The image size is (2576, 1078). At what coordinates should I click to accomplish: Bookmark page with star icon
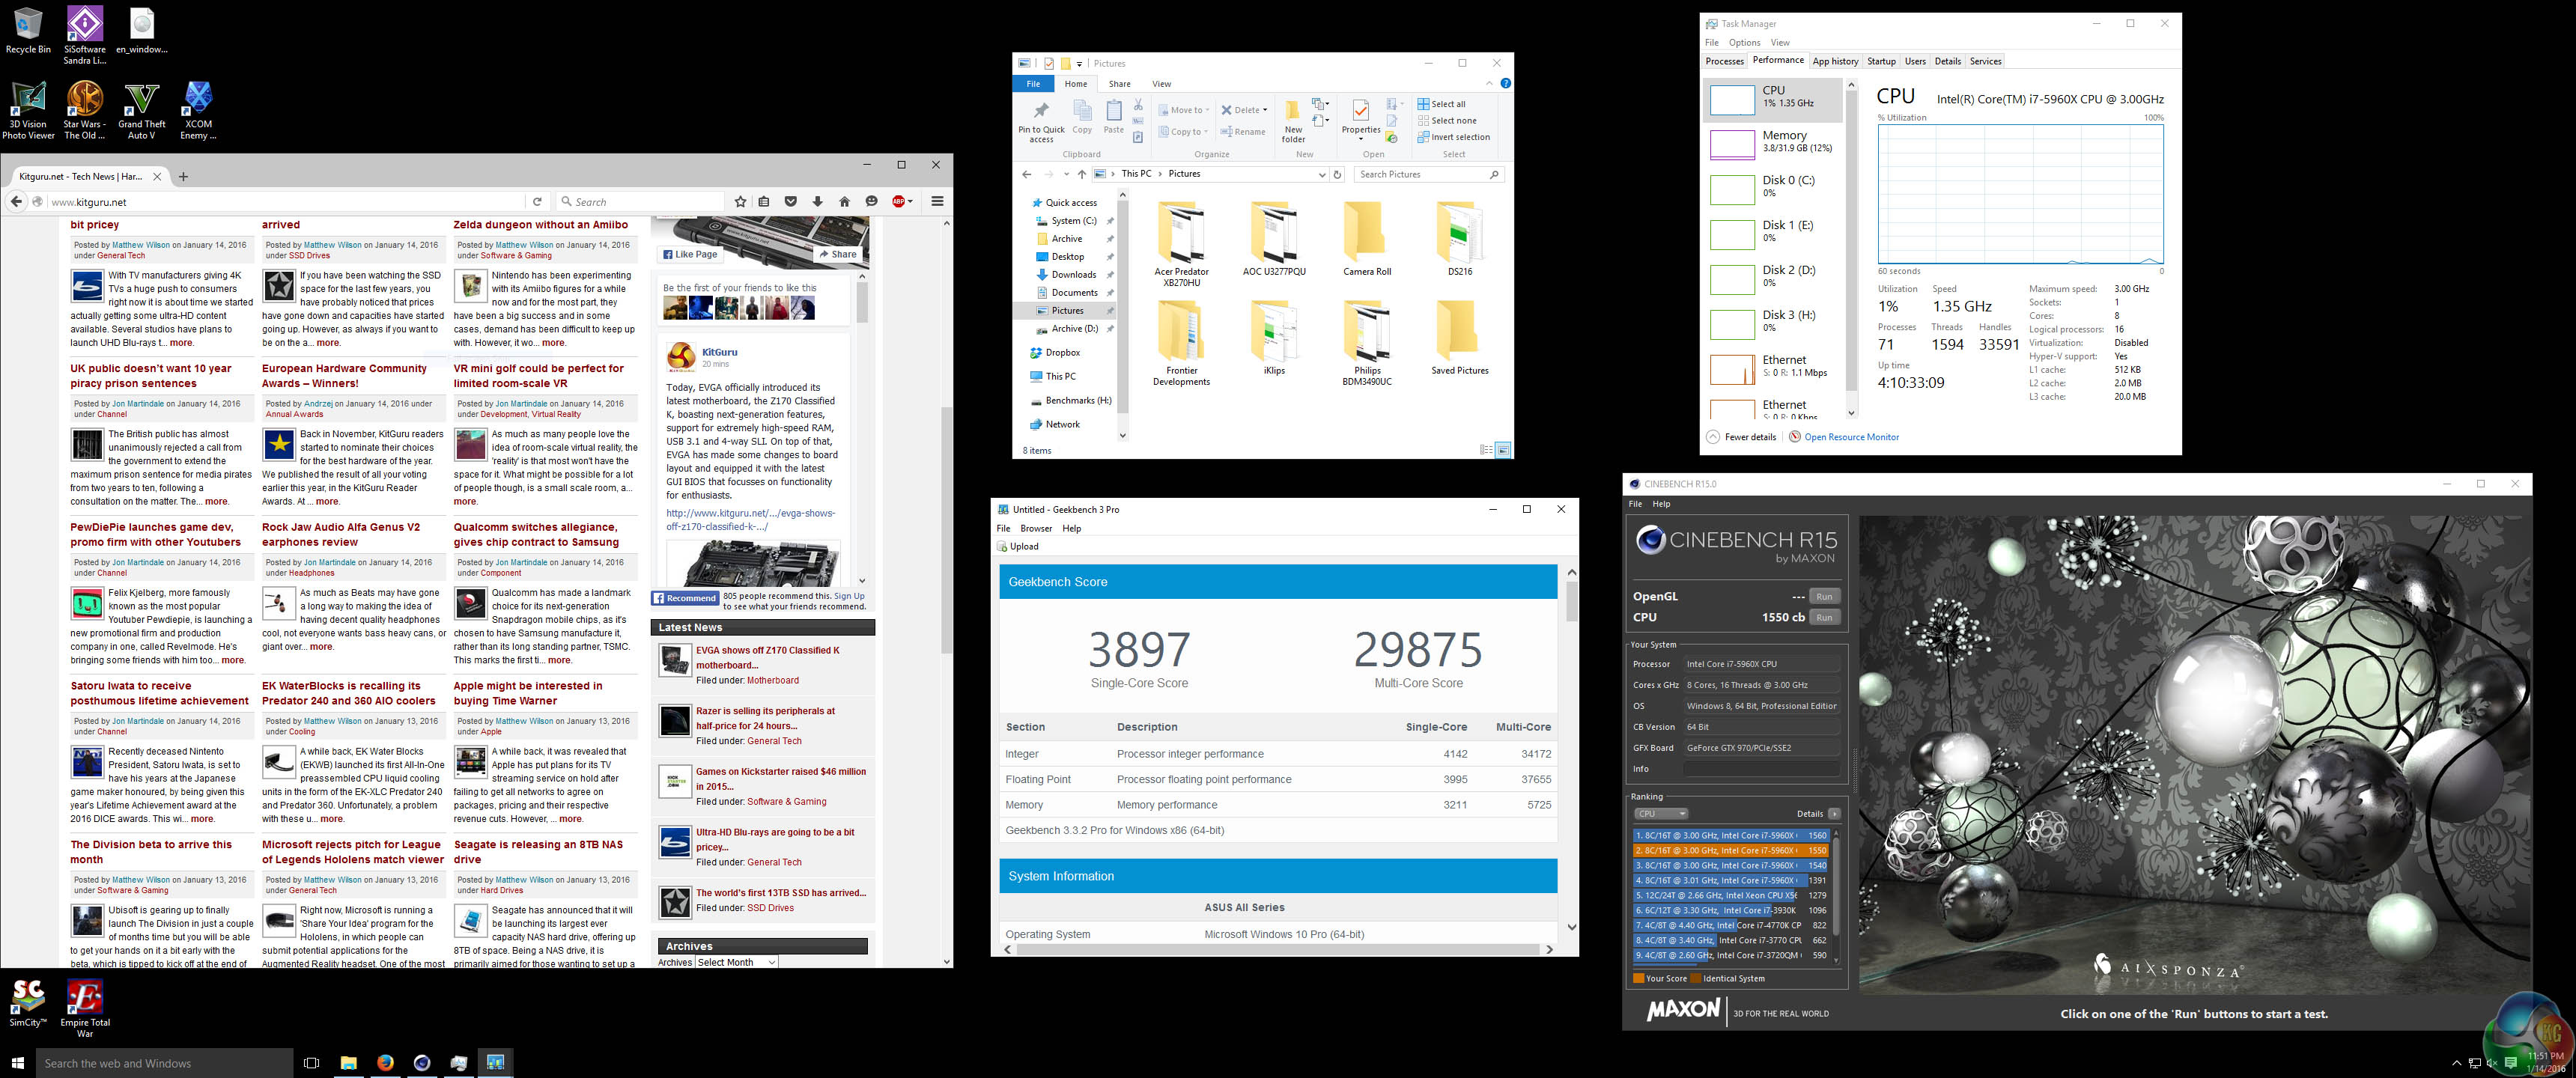tap(740, 202)
